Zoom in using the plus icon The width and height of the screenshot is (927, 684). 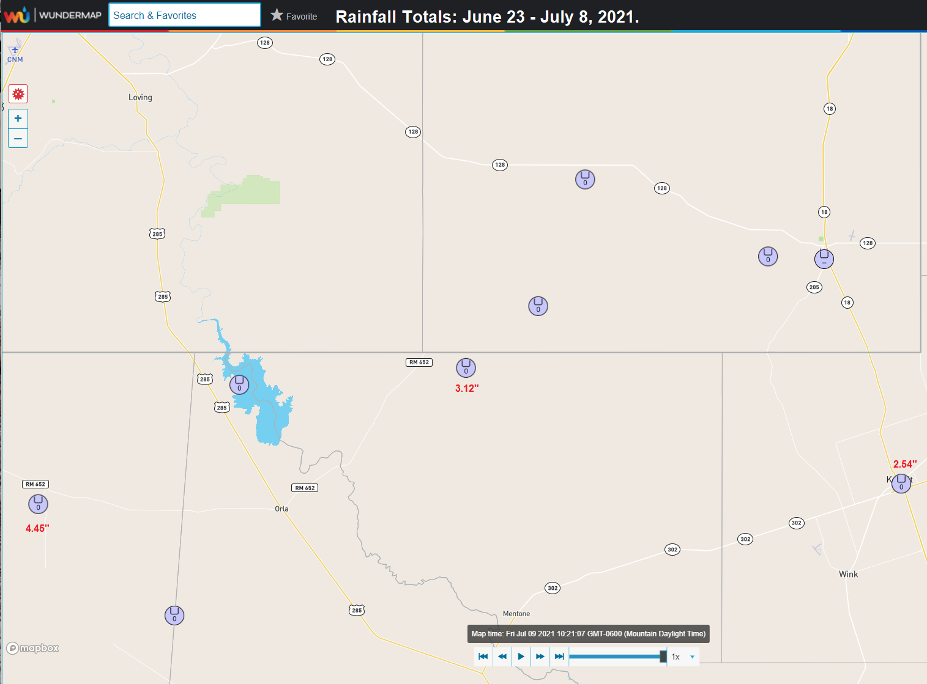coord(18,118)
